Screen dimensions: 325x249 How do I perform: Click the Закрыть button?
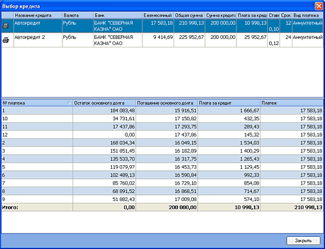pos(303,241)
